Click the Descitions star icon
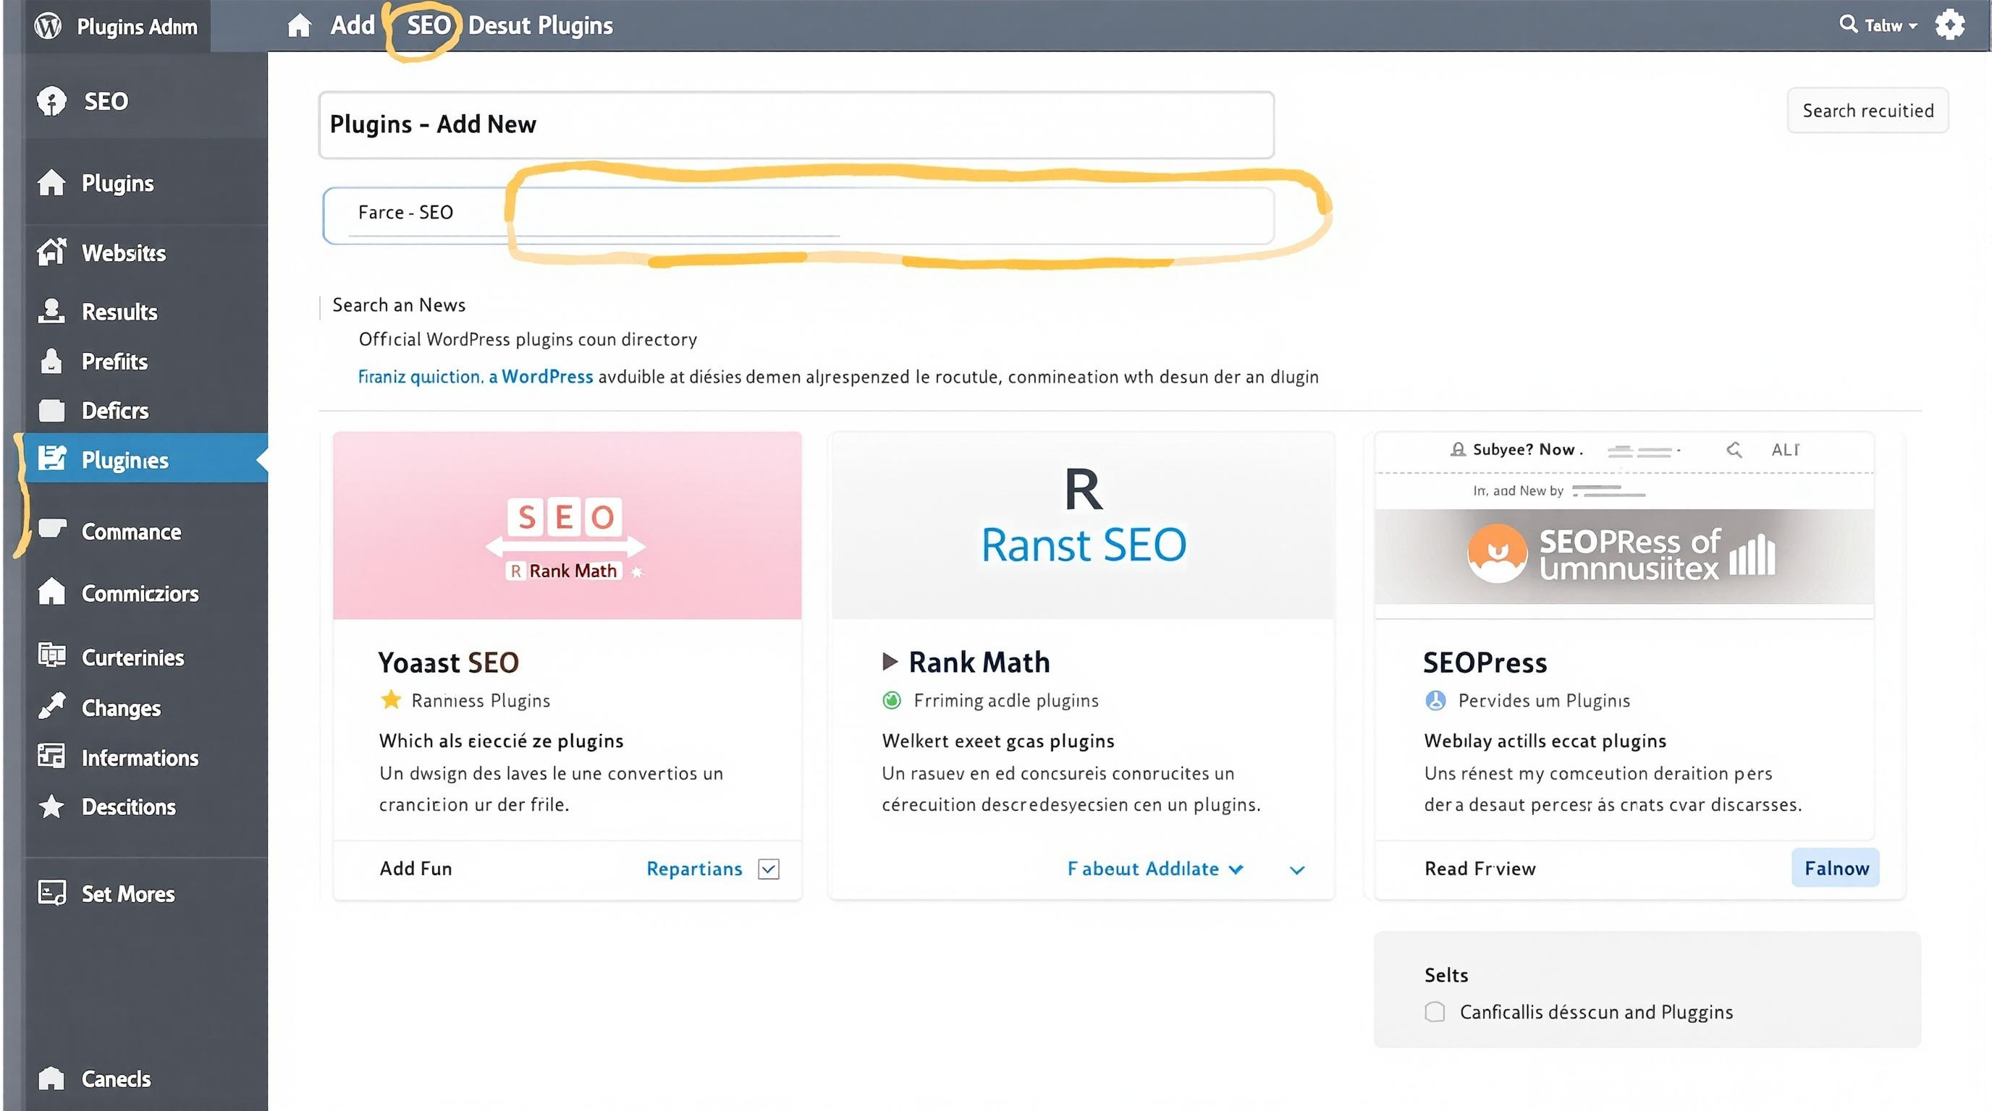Viewport: 1992px width, 1111px height. point(51,806)
